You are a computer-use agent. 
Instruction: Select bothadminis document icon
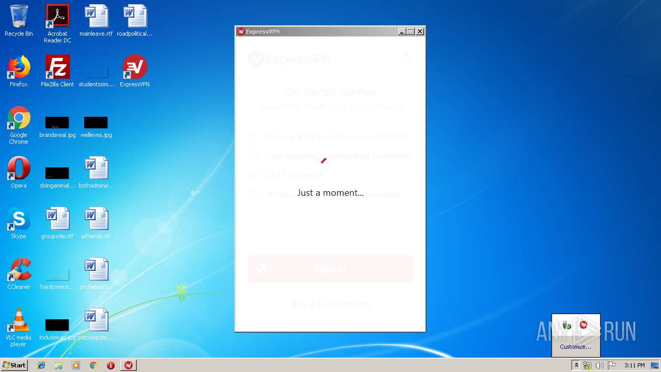pos(96,173)
